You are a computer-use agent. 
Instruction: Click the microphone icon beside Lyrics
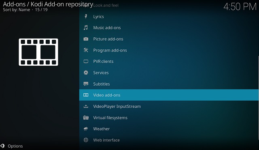pyautogui.click(x=86, y=16)
